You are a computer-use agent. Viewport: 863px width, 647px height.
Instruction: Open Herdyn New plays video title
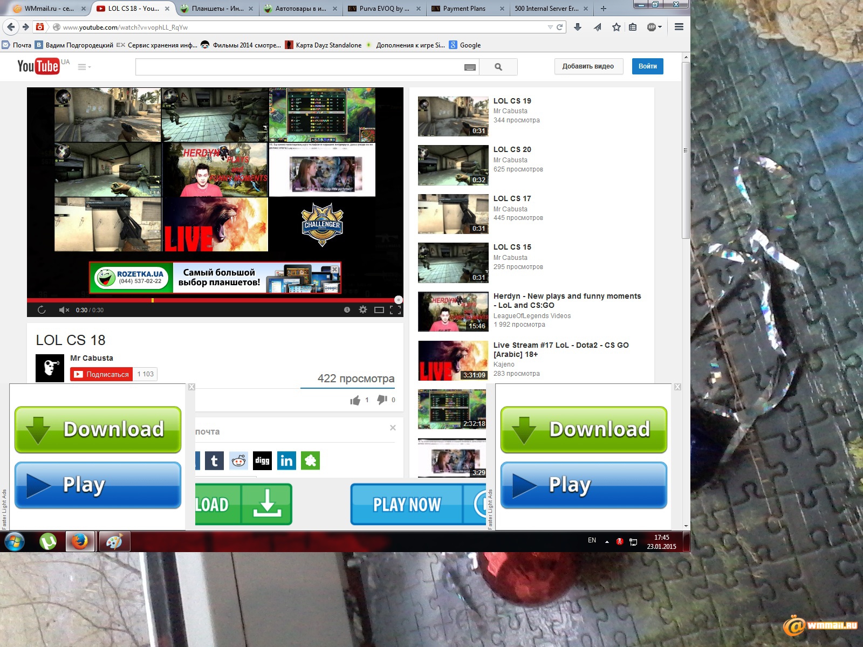click(567, 300)
